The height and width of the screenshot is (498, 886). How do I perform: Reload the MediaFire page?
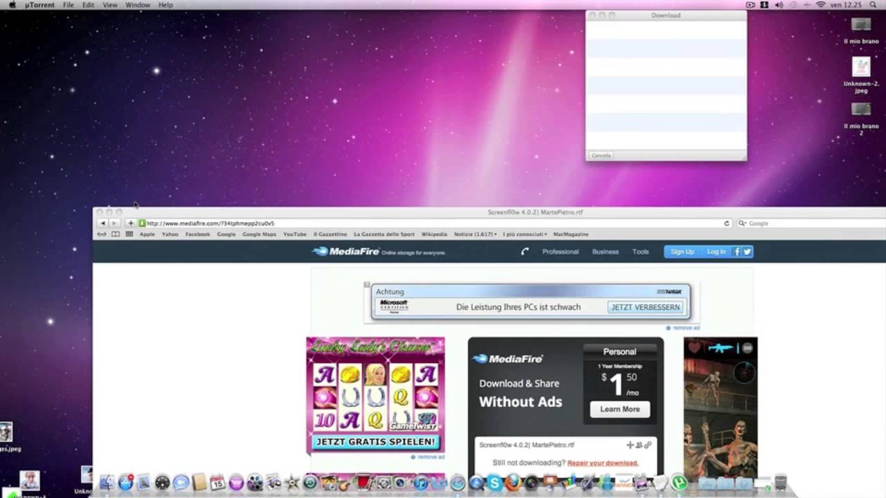[x=727, y=223]
